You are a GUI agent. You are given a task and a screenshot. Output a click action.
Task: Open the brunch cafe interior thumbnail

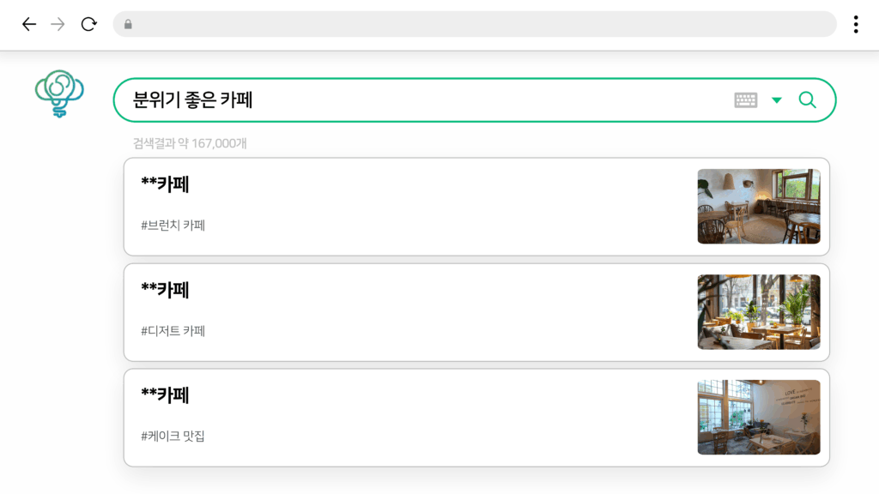tap(759, 206)
